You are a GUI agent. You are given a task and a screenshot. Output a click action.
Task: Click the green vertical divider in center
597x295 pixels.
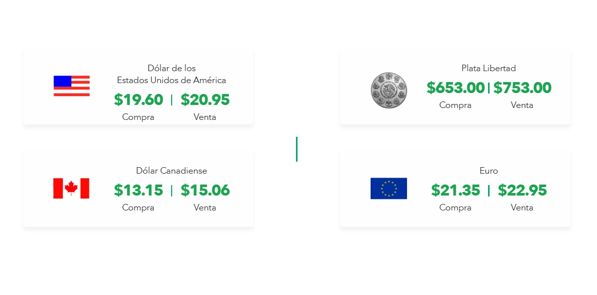pos(297,149)
